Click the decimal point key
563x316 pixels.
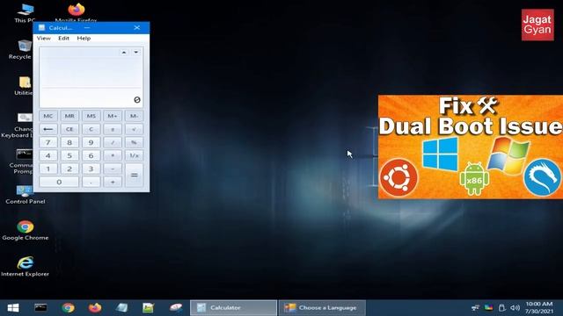click(x=91, y=182)
